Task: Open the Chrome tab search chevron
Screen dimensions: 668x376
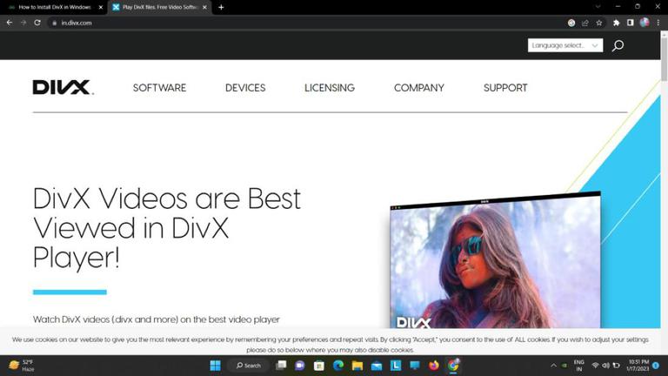Action: (598, 7)
